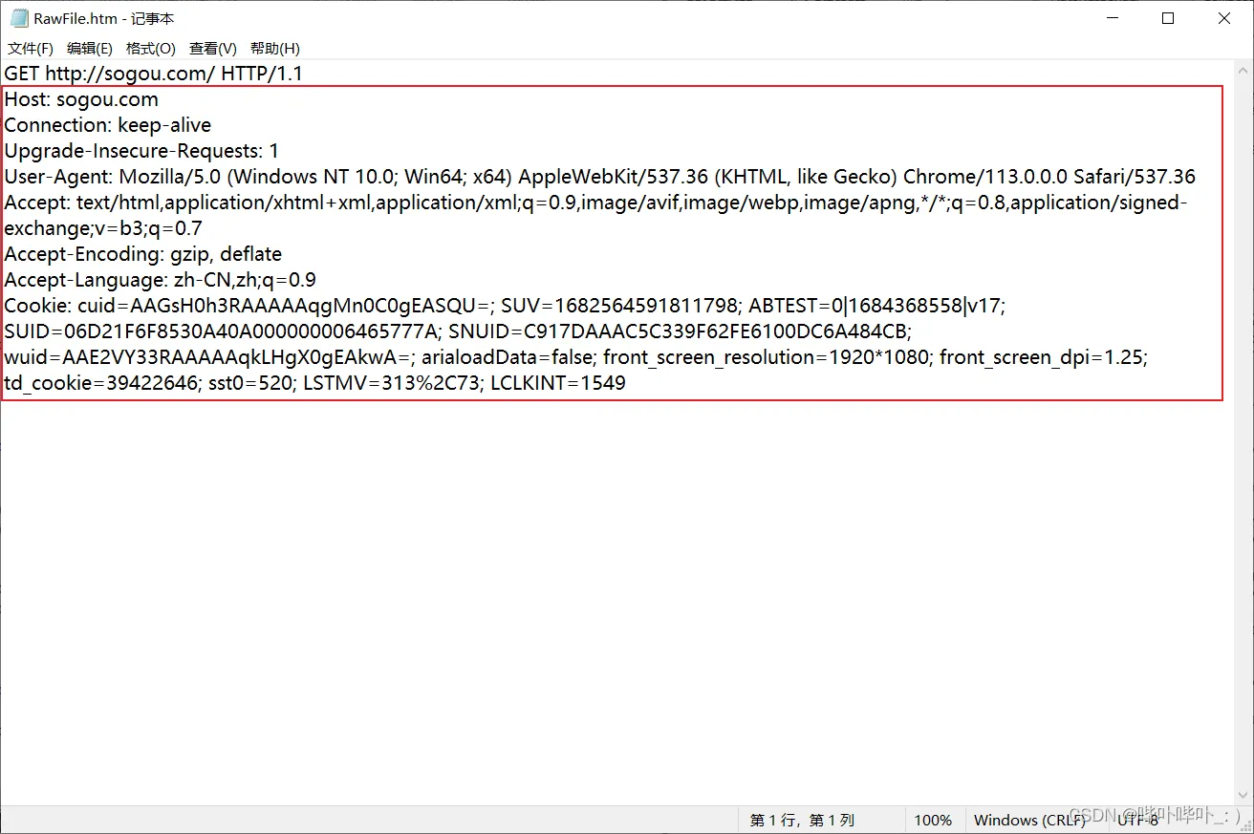Click the "td_cookie=39422646" line

315,383
